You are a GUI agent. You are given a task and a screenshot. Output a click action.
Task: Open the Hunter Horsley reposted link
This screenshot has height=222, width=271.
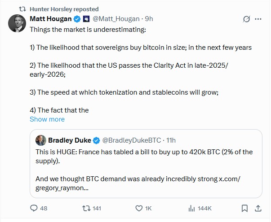64,9
